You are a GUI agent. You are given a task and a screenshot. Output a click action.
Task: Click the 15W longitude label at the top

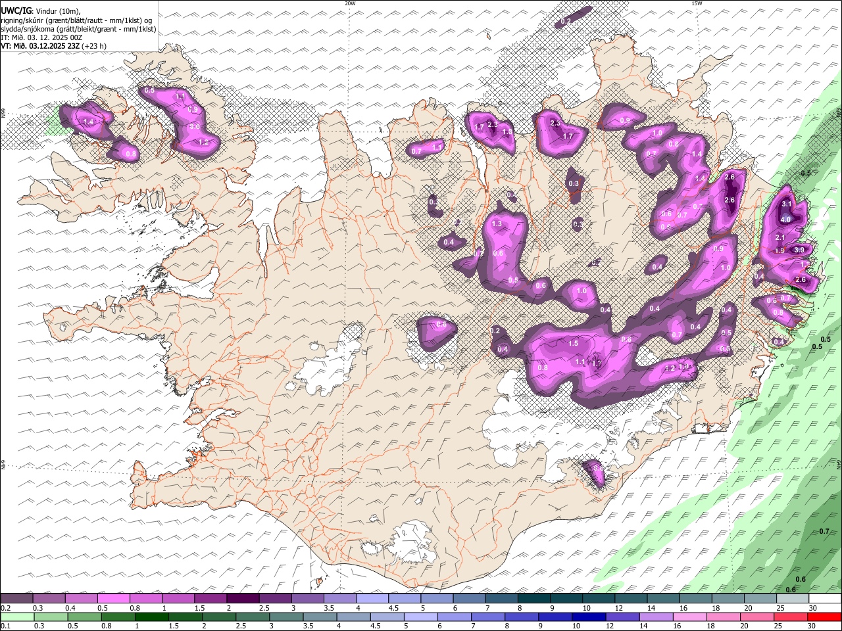[x=697, y=3]
